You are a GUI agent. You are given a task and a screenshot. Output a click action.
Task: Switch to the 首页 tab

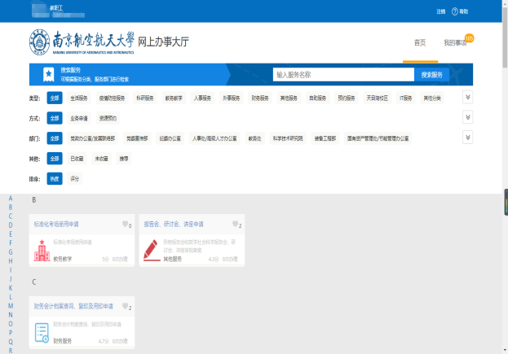tap(420, 42)
